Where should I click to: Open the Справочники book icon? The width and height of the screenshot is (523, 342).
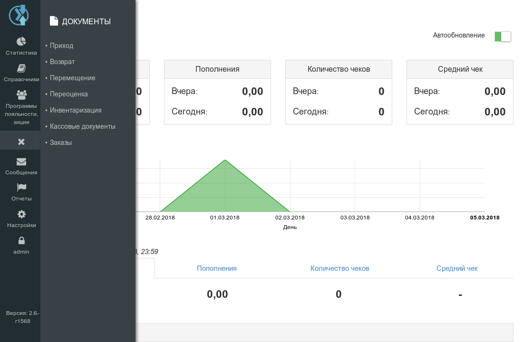(21, 68)
